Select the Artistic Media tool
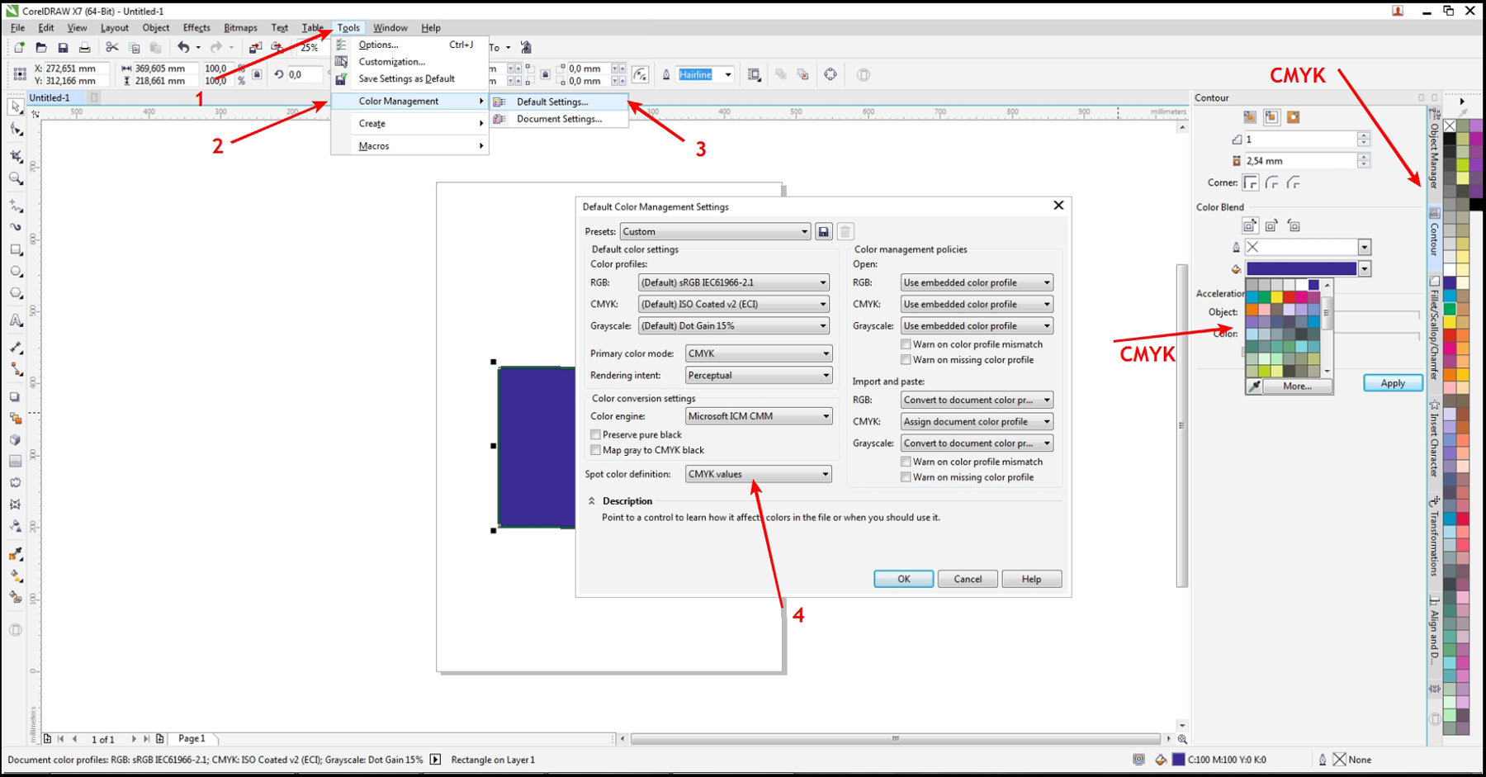The image size is (1486, 777). pyautogui.click(x=16, y=226)
